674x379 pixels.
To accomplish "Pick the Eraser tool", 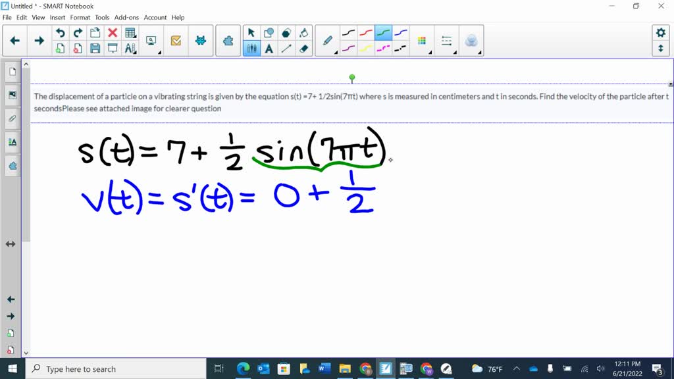I will point(303,47).
